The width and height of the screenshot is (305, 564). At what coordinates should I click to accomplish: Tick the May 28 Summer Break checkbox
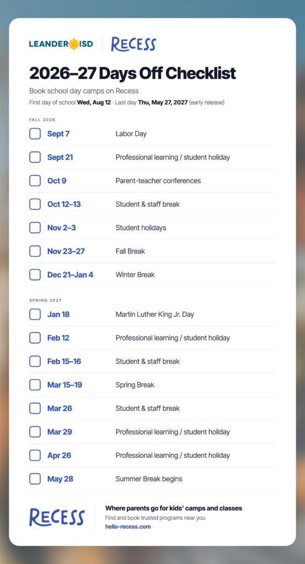coord(35,479)
